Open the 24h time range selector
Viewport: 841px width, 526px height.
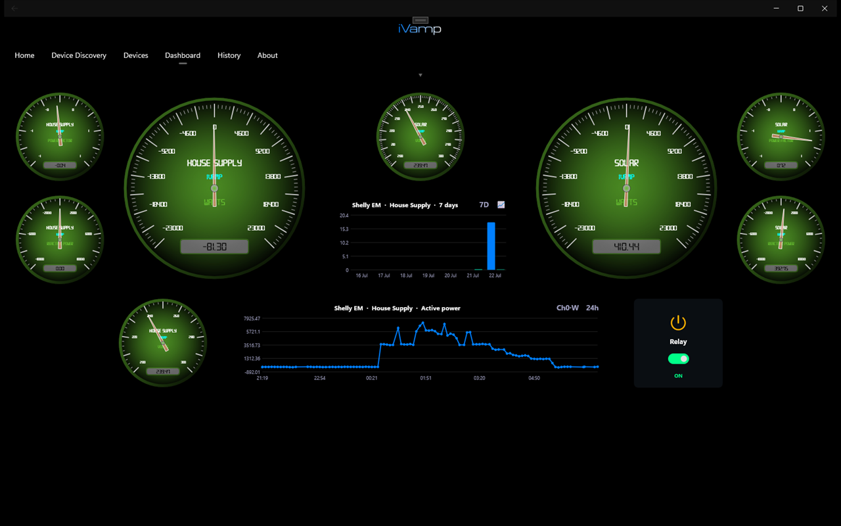pyautogui.click(x=592, y=308)
